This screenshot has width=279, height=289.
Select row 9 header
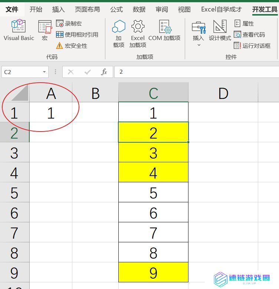(x=14, y=272)
